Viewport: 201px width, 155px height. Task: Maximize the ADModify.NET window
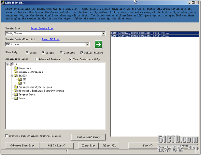tap(193, 3)
